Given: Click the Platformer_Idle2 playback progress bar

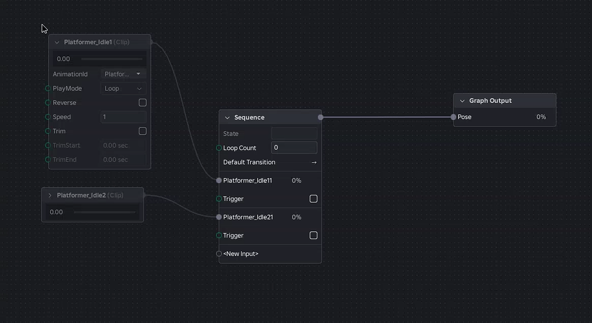Looking at the screenshot, I should coord(105,212).
